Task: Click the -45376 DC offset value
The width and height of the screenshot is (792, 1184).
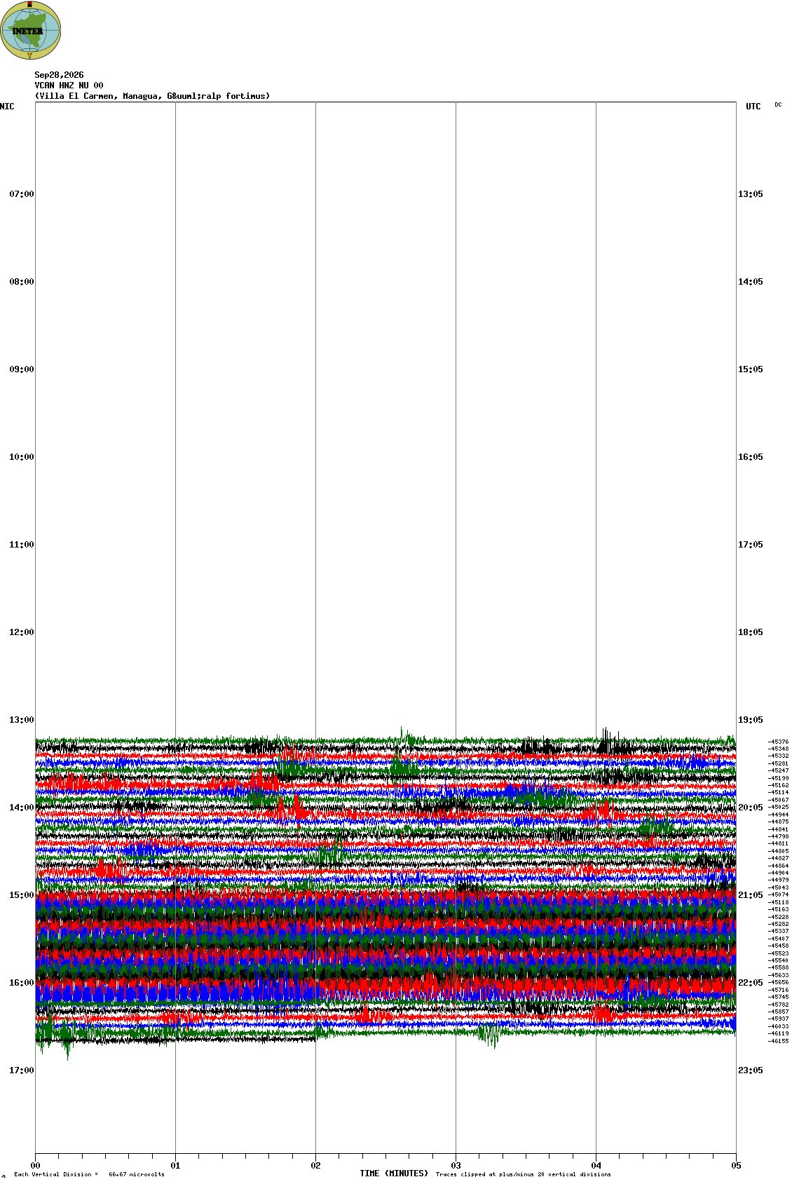Action: pos(778,742)
